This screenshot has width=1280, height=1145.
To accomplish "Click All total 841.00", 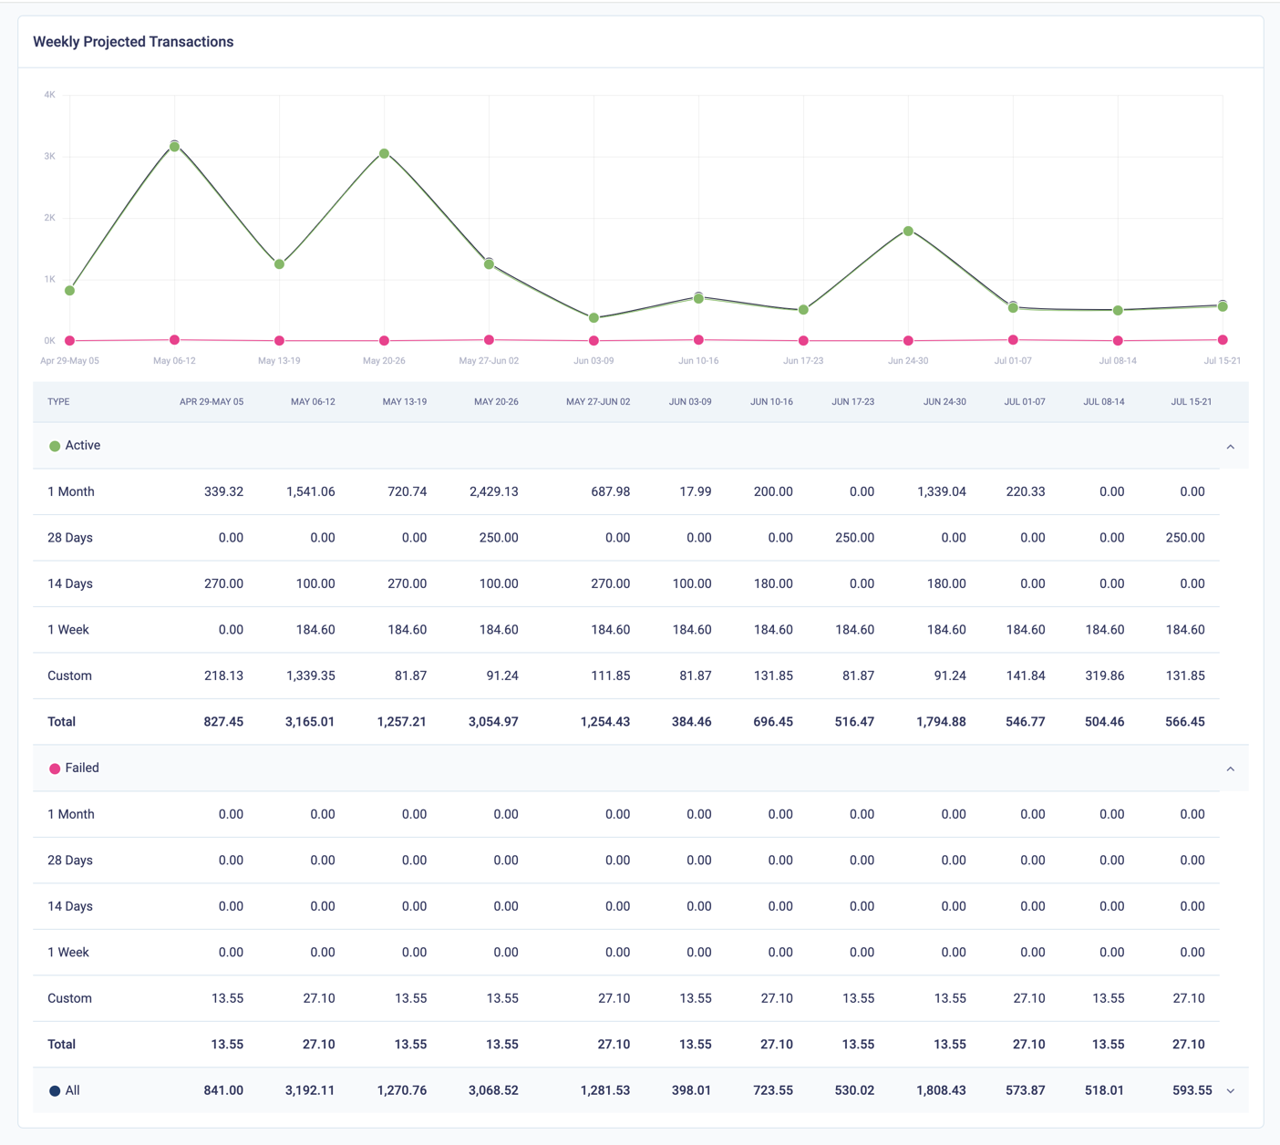I will point(223,1090).
